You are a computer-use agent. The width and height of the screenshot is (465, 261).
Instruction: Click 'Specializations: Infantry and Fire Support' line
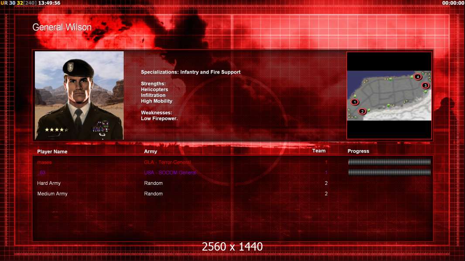191,72
